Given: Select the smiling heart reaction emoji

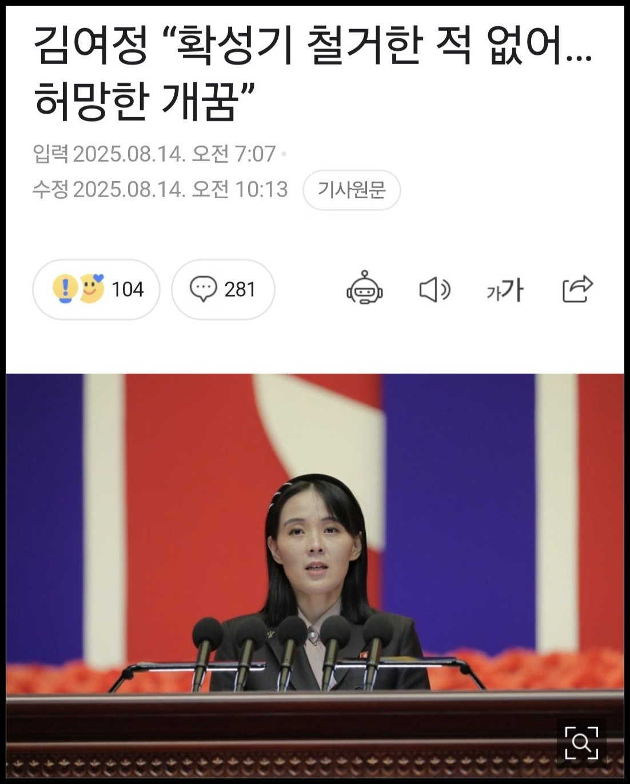Looking at the screenshot, I should click(x=91, y=288).
